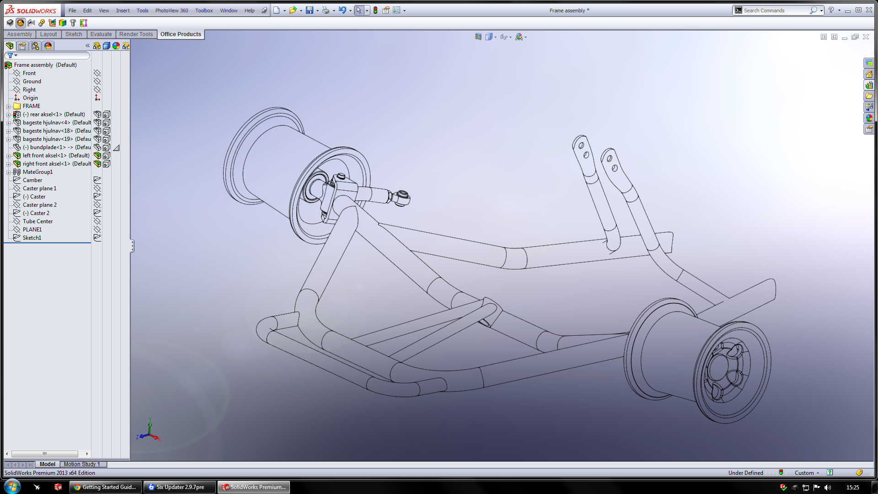Click the Print toolbar icon
Viewport: 878px width, 494px height.
click(x=326, y=10)
